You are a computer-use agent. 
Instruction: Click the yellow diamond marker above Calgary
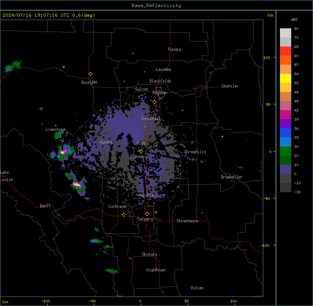coord(147,214)
